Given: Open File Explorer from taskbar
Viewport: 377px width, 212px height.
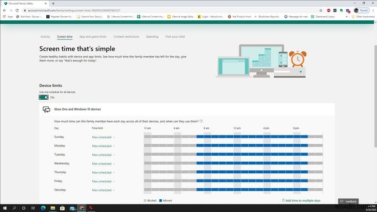Looking at the screenshot, I should pos(53,208).
